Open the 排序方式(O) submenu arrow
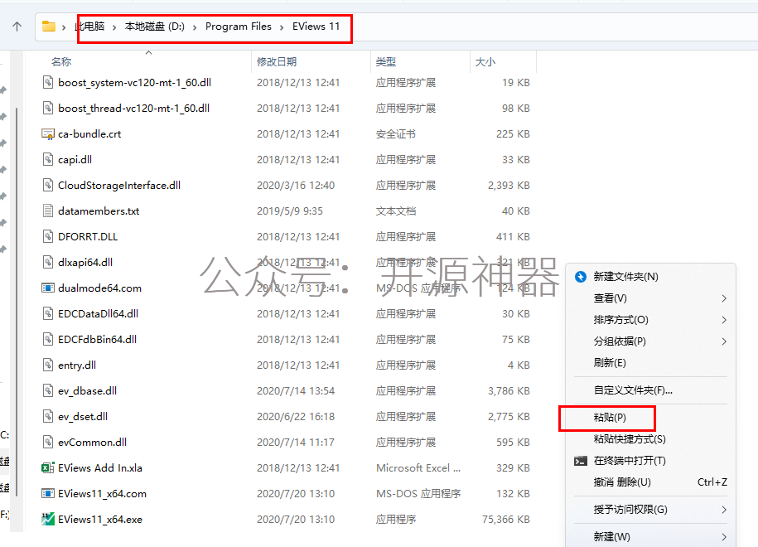This screenshot has height=547, width=758. coord(724,320)
